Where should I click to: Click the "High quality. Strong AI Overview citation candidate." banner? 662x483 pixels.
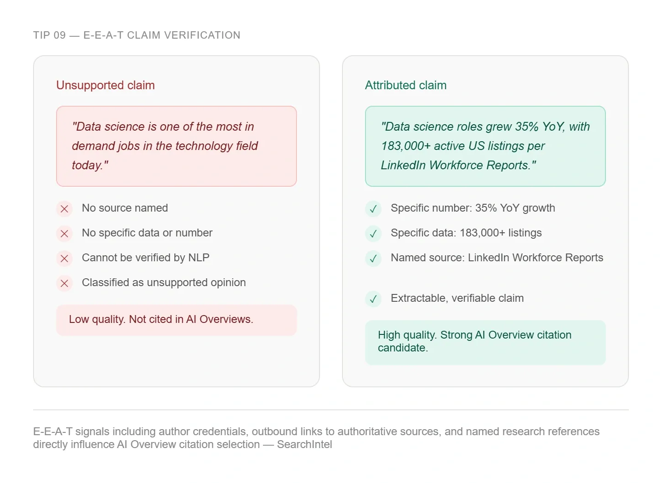pyautogui.click(x=485, y=342)
